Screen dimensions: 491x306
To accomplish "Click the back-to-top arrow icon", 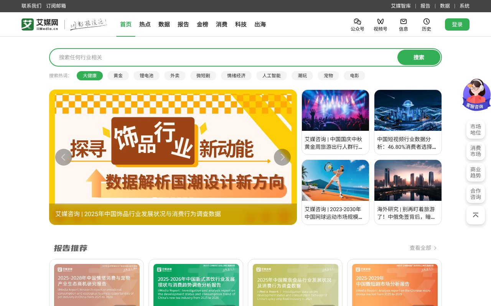I will click(x=476, y=215).
